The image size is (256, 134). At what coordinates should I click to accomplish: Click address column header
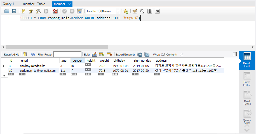(x=189, y=61)
